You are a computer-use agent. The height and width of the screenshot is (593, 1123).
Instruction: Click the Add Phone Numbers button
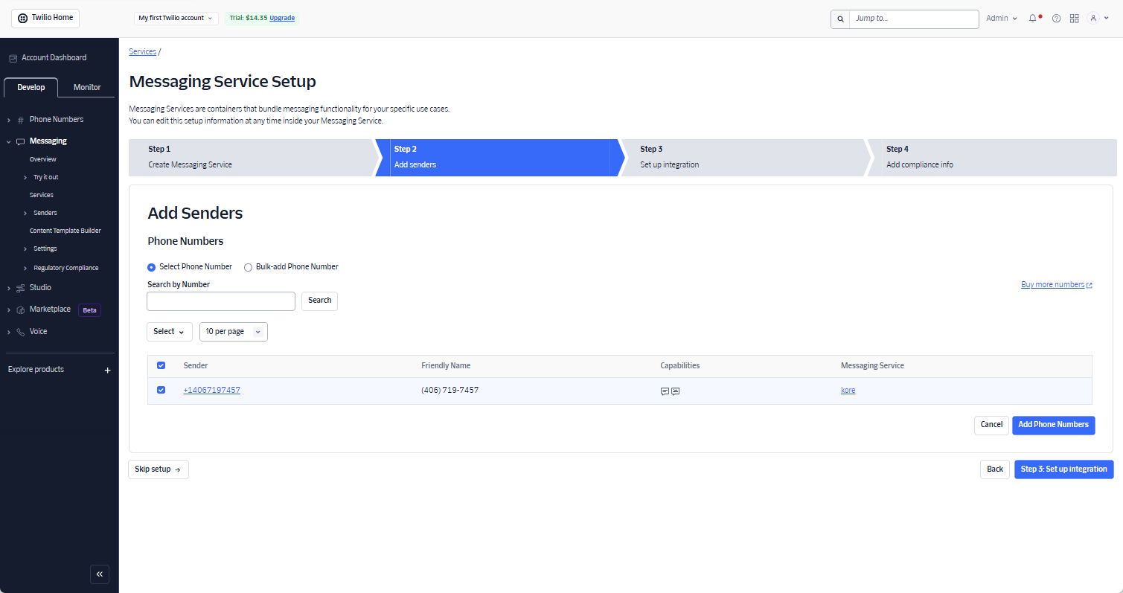(1053, 425)
